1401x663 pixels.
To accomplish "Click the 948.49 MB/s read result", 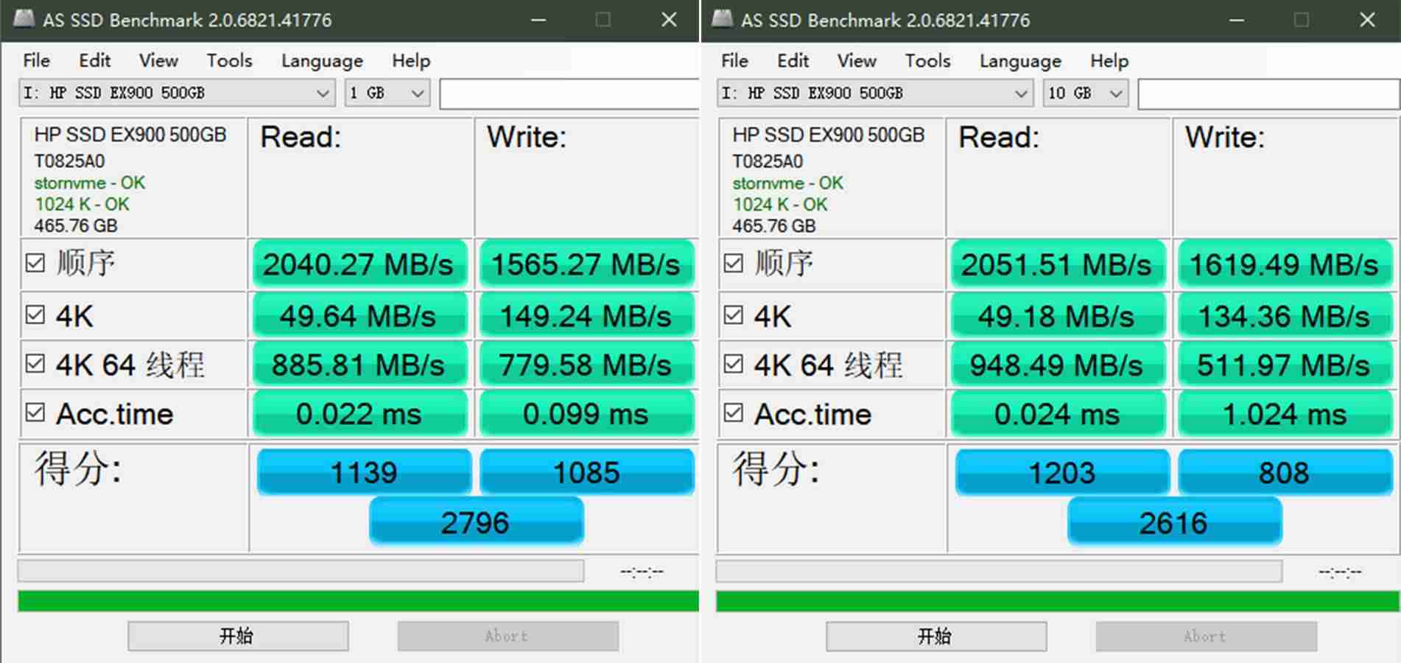I will [1058, 365].
